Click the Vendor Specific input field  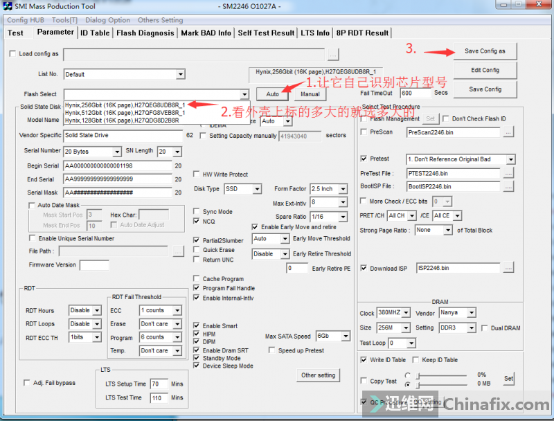(123, 135)
